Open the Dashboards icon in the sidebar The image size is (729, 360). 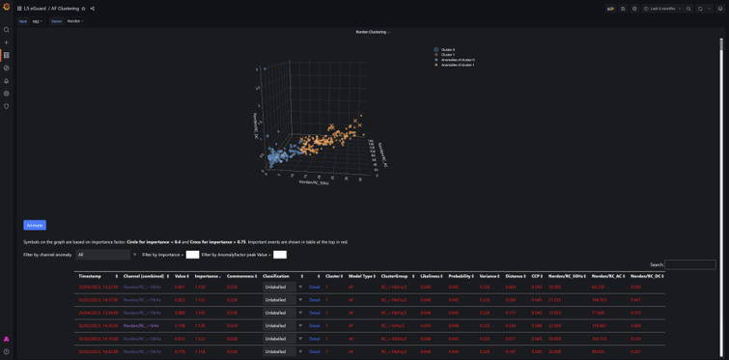tap(7, 55)
